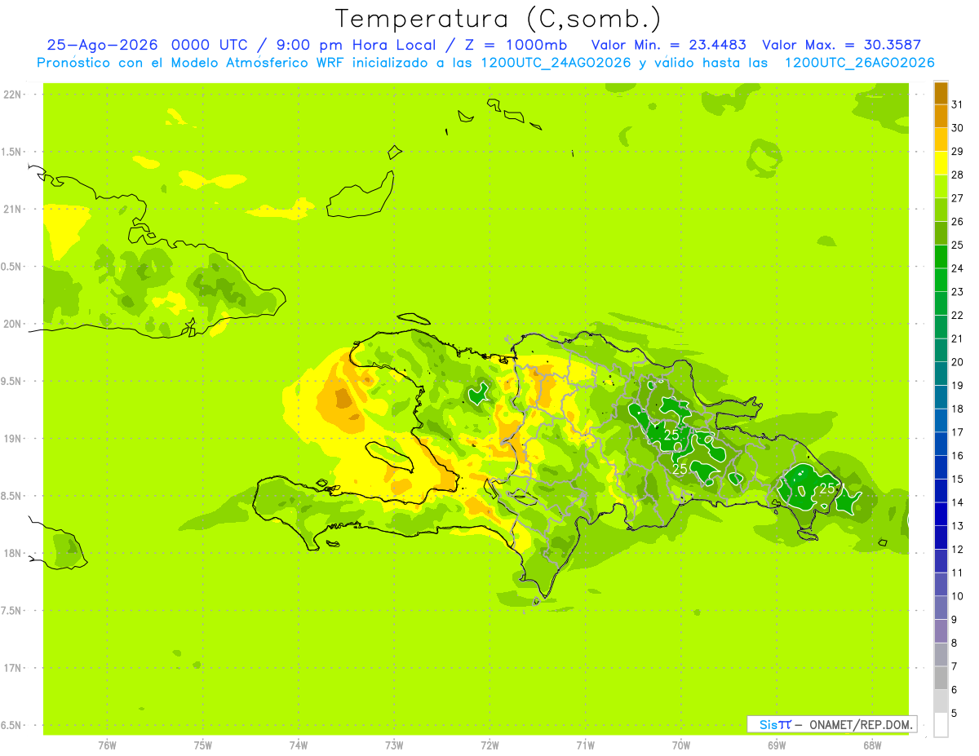This screenshot has height=756, width=979.
Task: Click the colorbar label "20"
Action: [x=958, y=362]
